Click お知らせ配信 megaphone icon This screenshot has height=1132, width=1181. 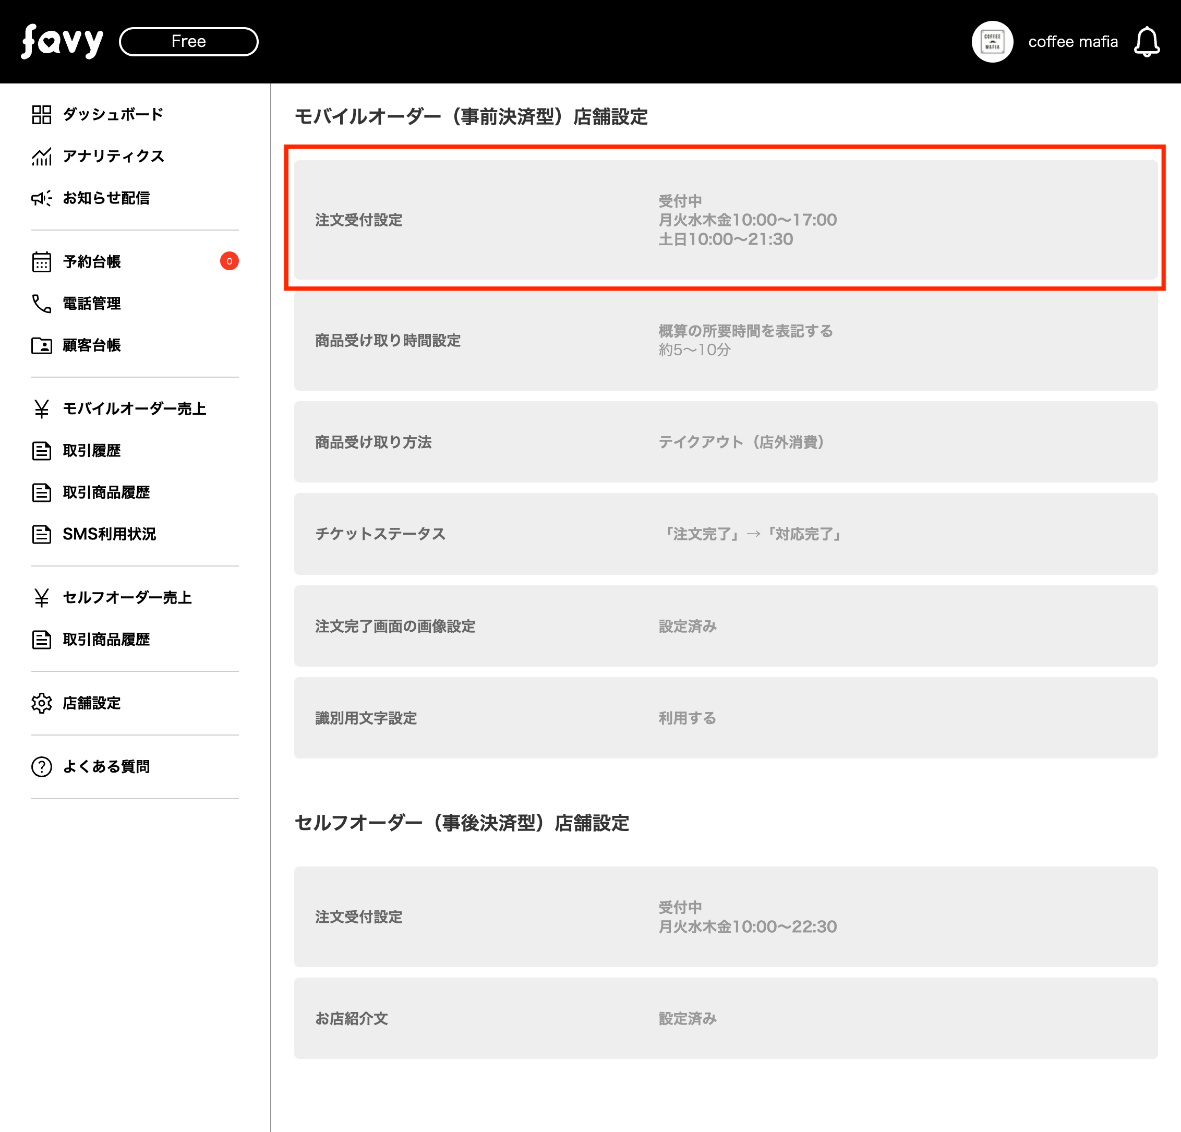click(42, 198)
